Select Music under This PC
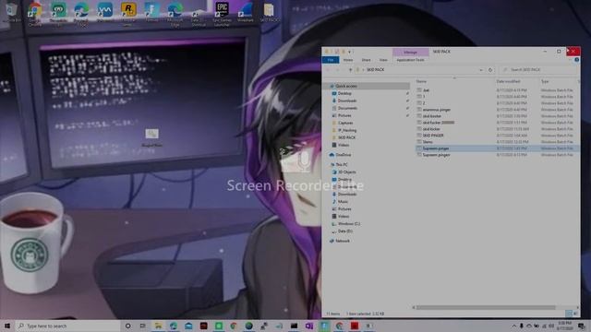The width and height of the screenshot is (591, 332). [x=343, y=202]
